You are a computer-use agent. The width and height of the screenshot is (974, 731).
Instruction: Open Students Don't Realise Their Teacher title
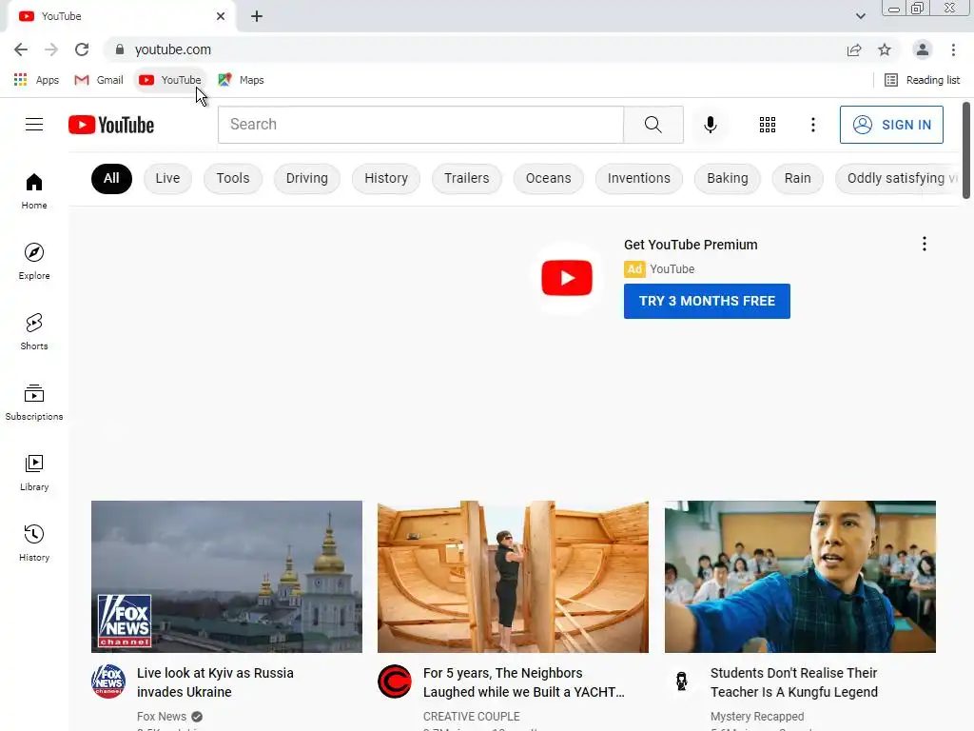(794, 682)
